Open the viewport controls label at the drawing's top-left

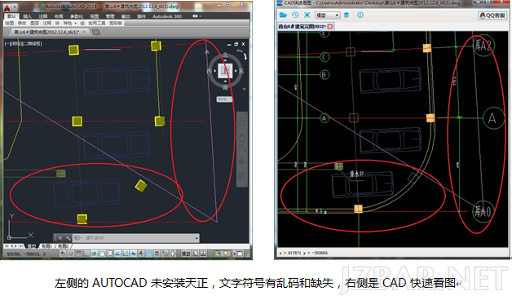[x=23, y=43]
